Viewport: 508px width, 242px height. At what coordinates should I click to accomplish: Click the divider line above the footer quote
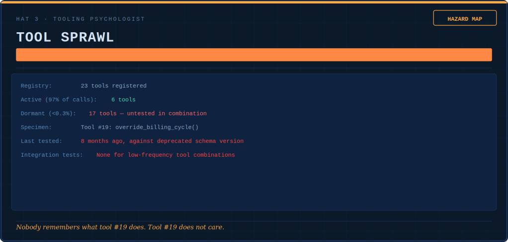tap(254, 221)
